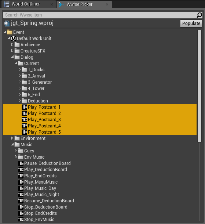
Task: Select the Stop_EndCredits event icon
Action: (x=21, y=213)
